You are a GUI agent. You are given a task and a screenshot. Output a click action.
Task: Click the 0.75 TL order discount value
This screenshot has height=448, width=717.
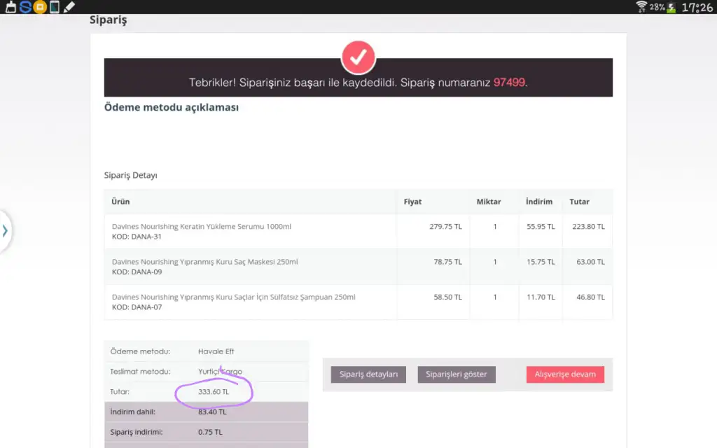[210, 431]
